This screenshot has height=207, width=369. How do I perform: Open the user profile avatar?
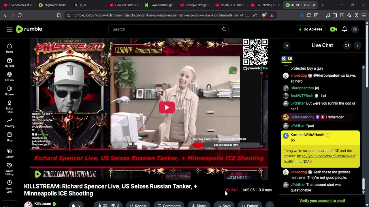coord(355,29)
